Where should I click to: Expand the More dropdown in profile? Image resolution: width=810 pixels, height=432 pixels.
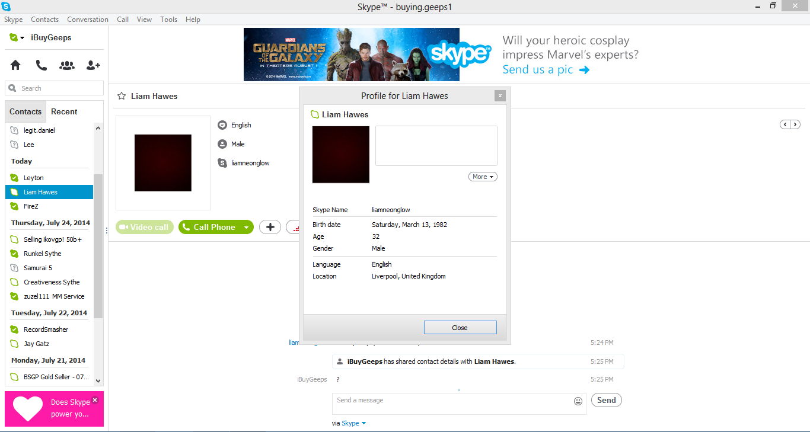point(483,177)
